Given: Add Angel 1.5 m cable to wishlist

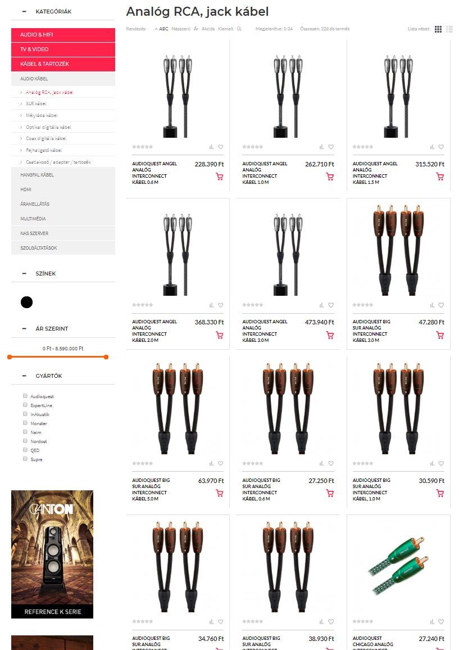Looking at the screenshot, I should coord(441,147).
